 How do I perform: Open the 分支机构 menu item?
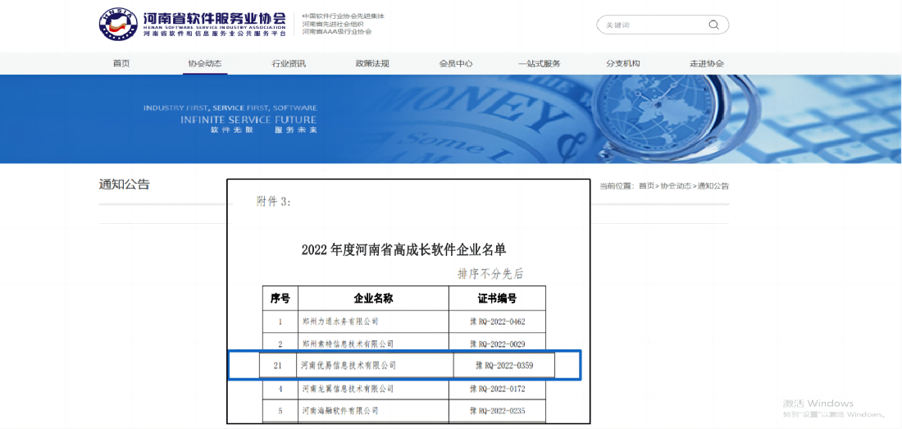622,63
